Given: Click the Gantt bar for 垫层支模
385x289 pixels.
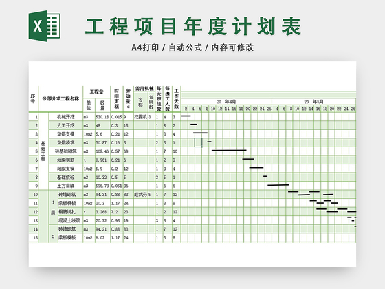Looking at the screenshot, I should point(200,133).
